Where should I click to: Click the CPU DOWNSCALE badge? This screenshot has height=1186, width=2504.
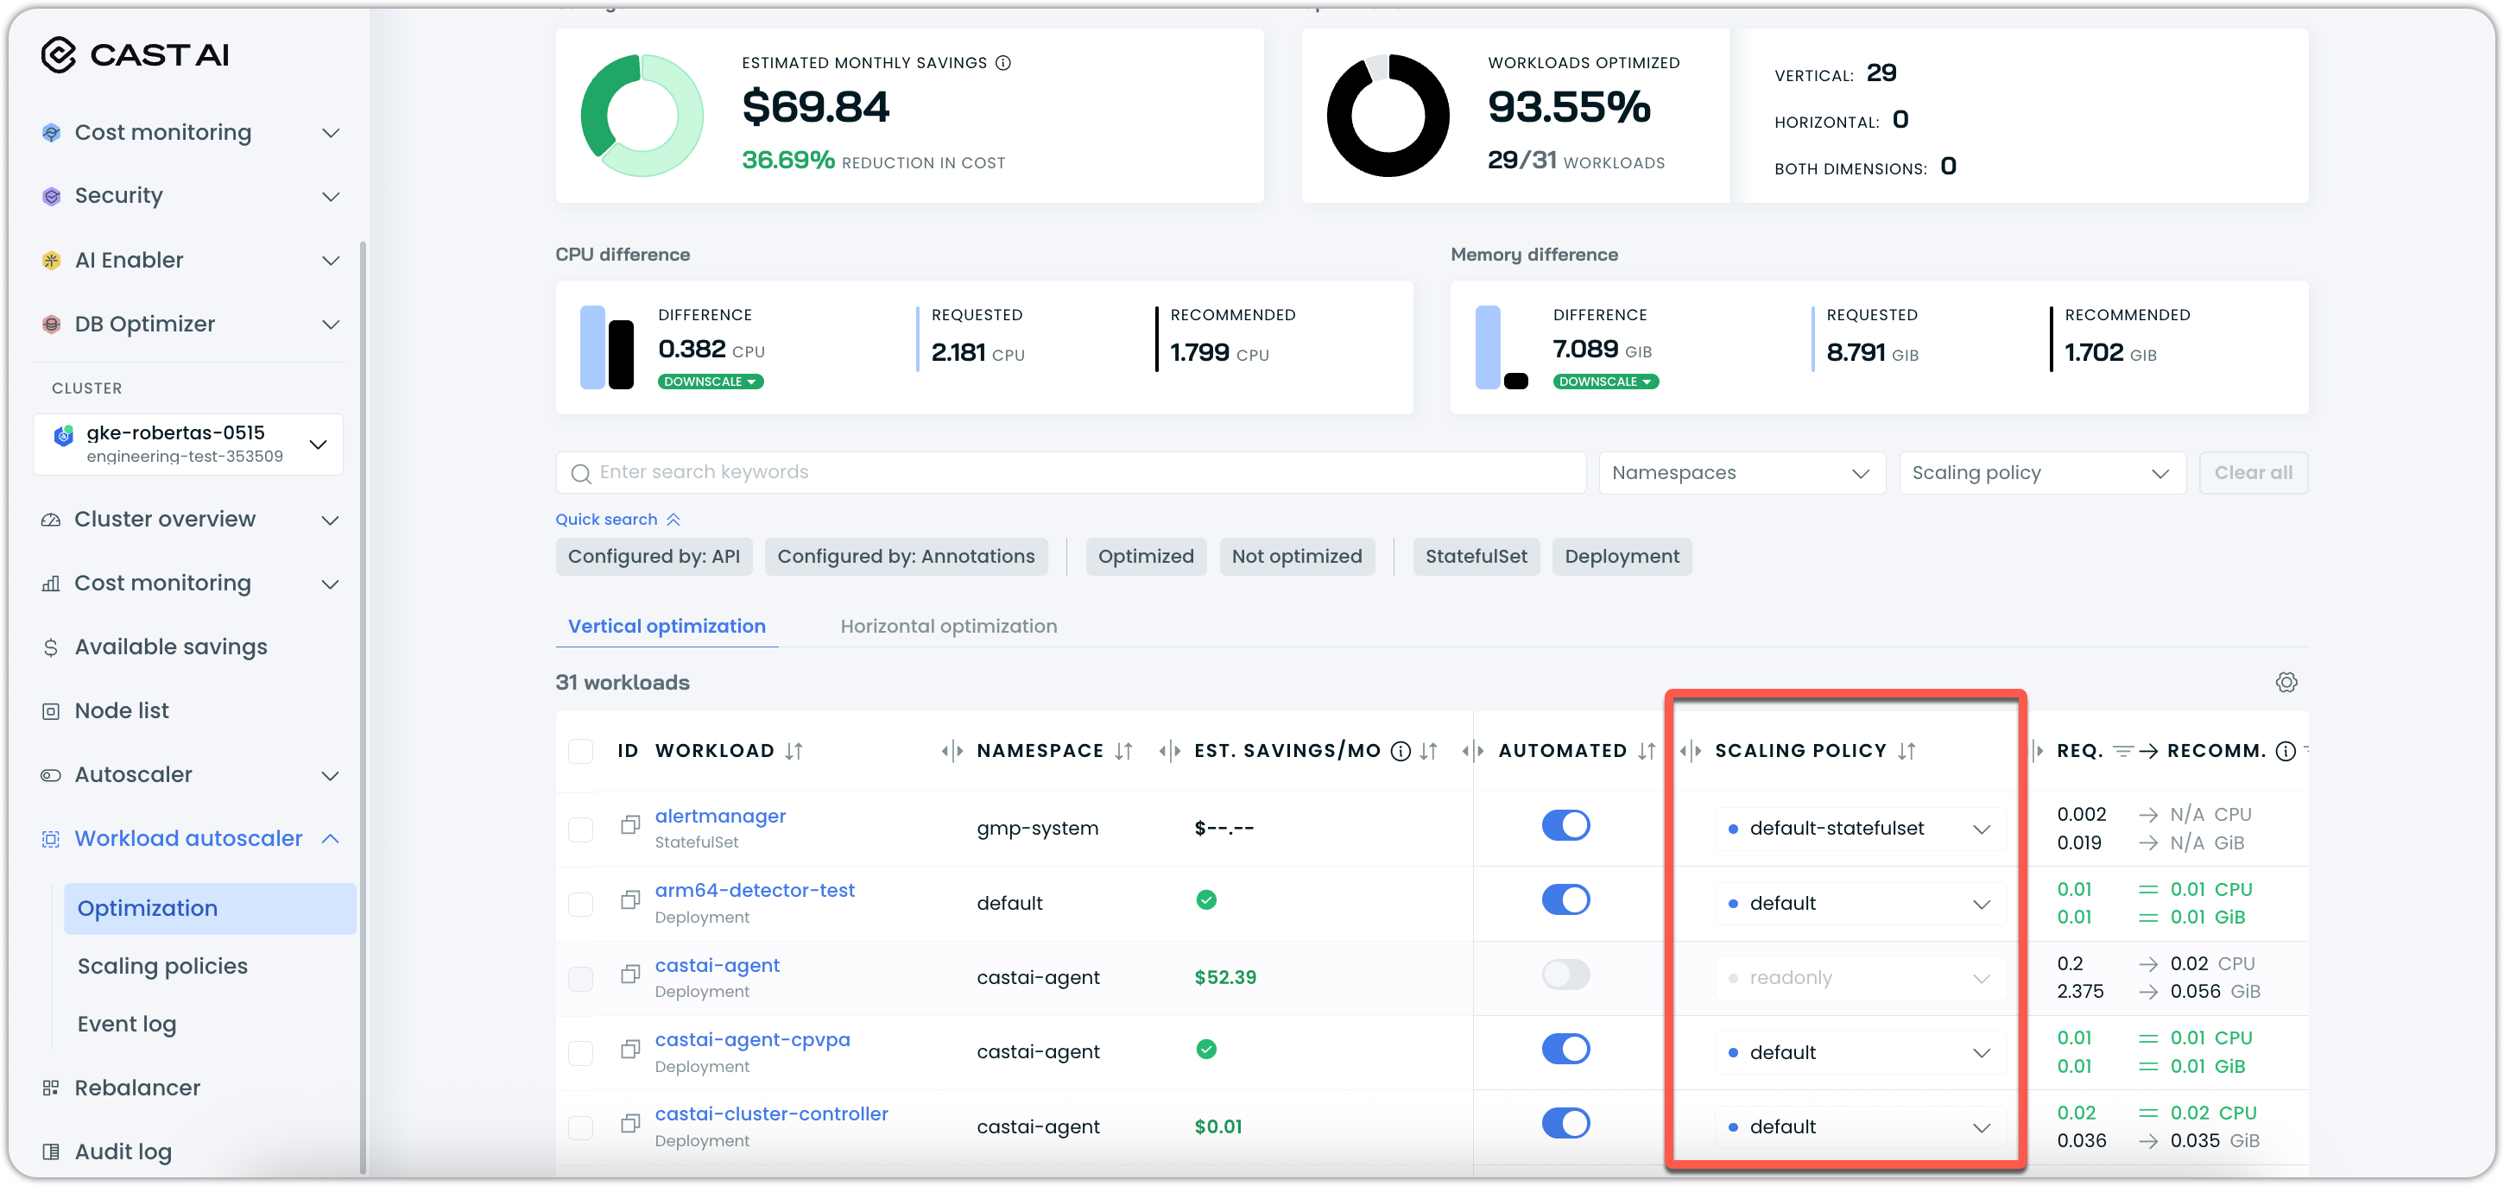(x=710, y=382)
